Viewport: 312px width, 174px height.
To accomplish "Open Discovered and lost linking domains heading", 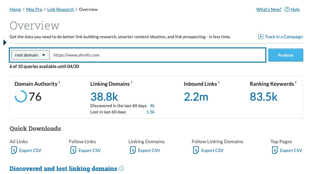I will (63, 169).
